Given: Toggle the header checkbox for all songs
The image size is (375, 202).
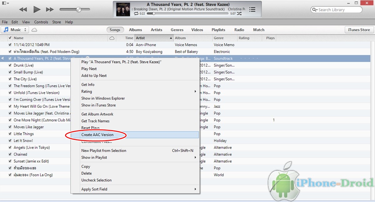Looking at the screenshot, I should [x=10, y=38].
